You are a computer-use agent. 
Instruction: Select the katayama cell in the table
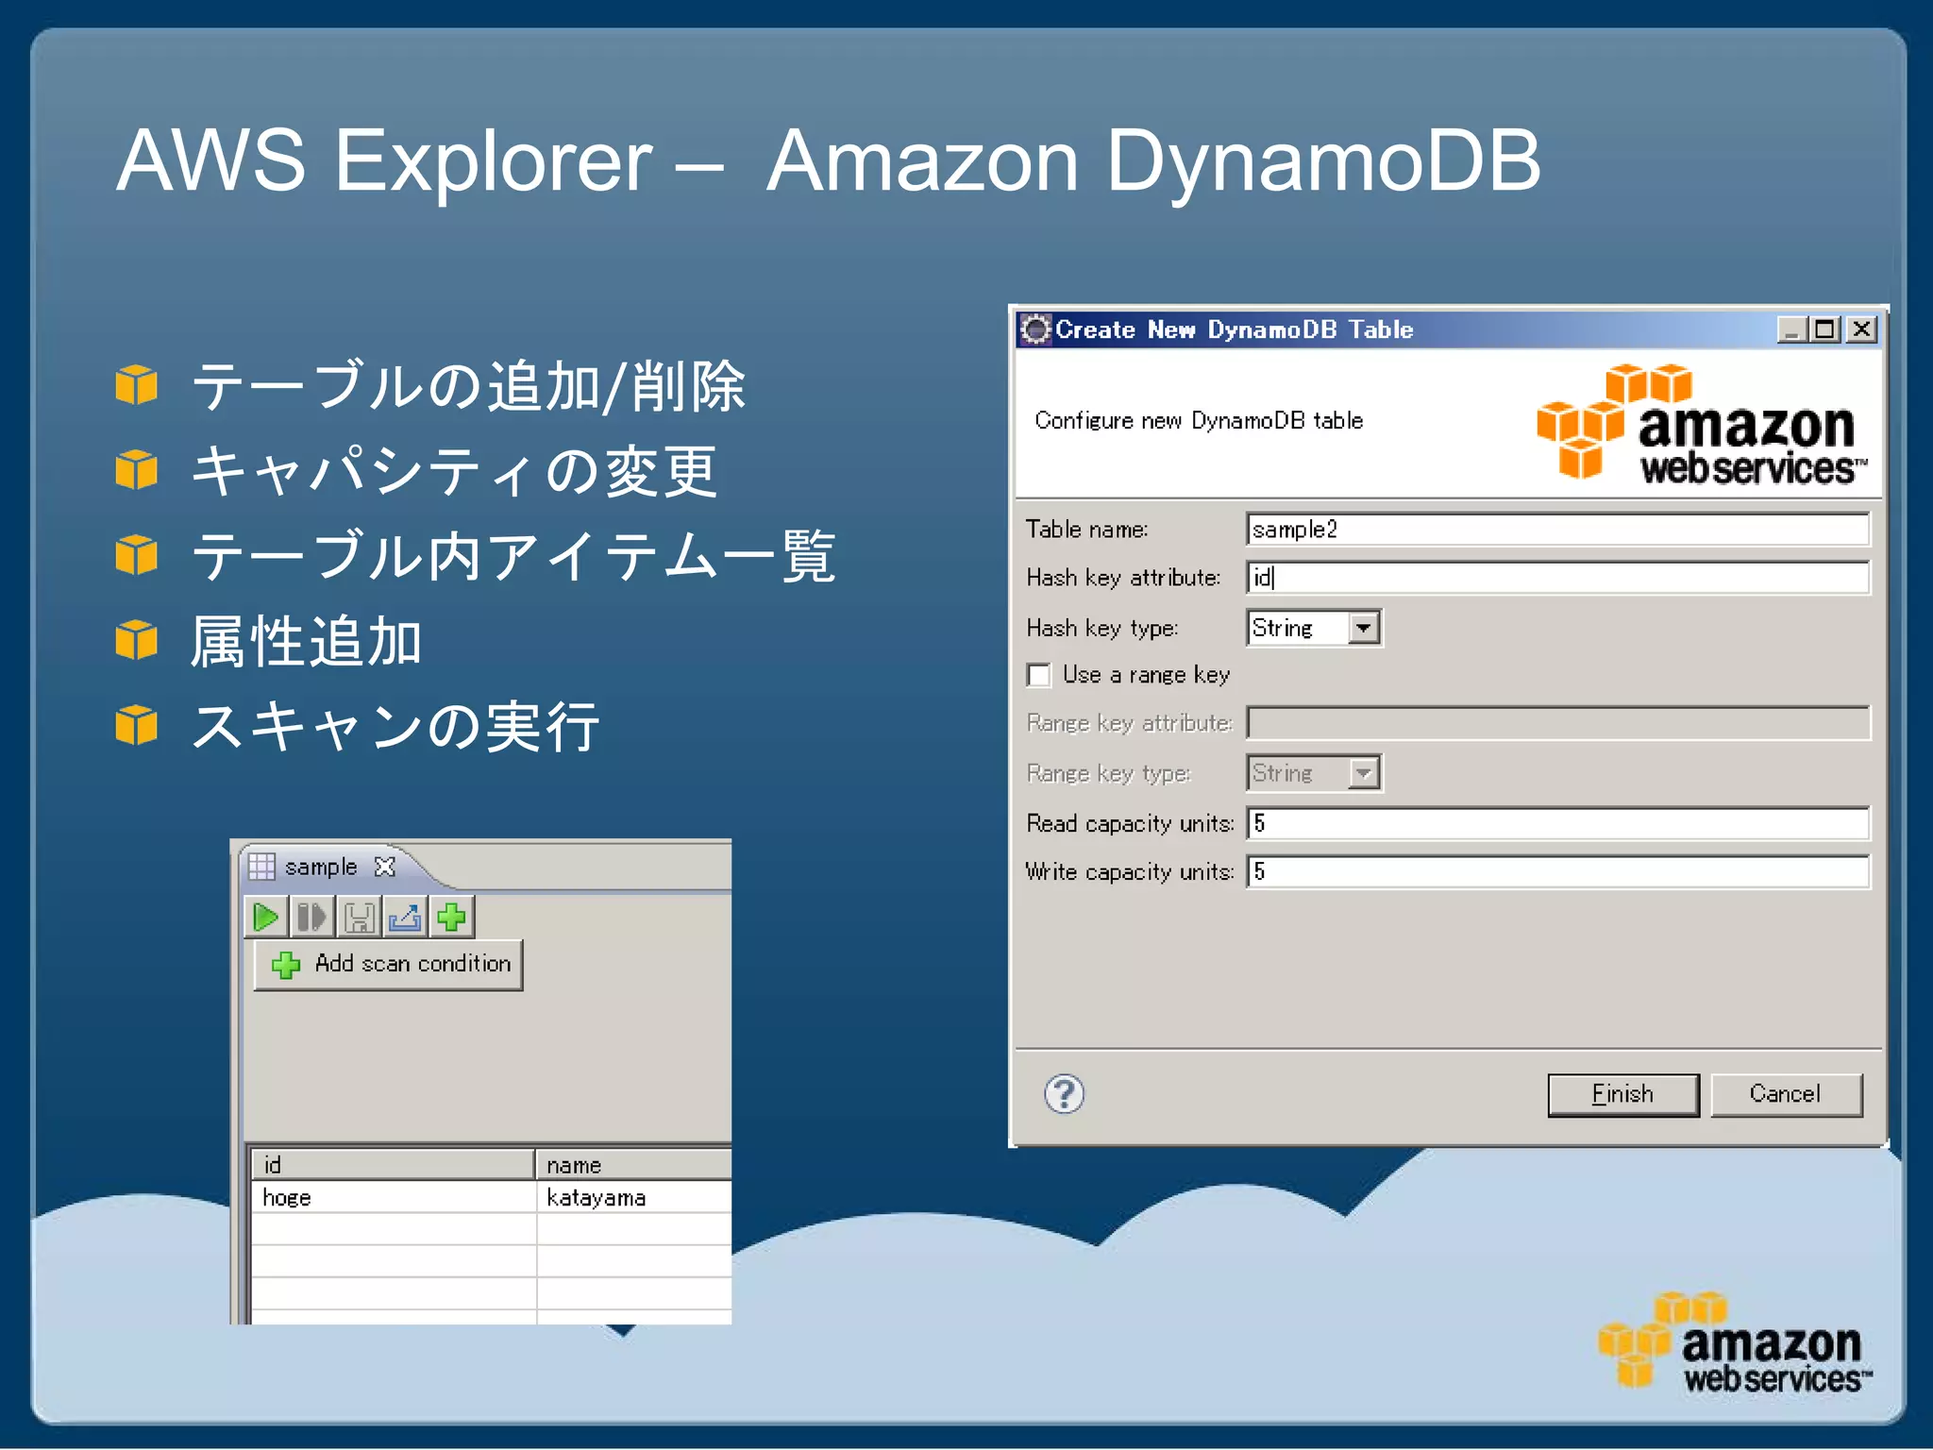click(634, 1197)
